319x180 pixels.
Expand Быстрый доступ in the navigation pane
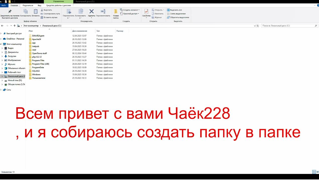1,33
